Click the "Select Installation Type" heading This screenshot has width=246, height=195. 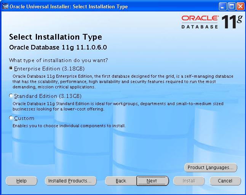[x=56, y=37]
